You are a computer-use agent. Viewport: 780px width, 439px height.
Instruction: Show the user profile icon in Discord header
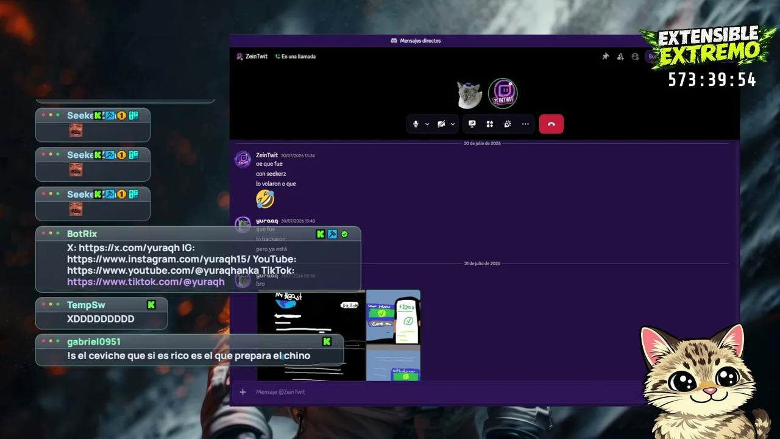pos(635,56)
